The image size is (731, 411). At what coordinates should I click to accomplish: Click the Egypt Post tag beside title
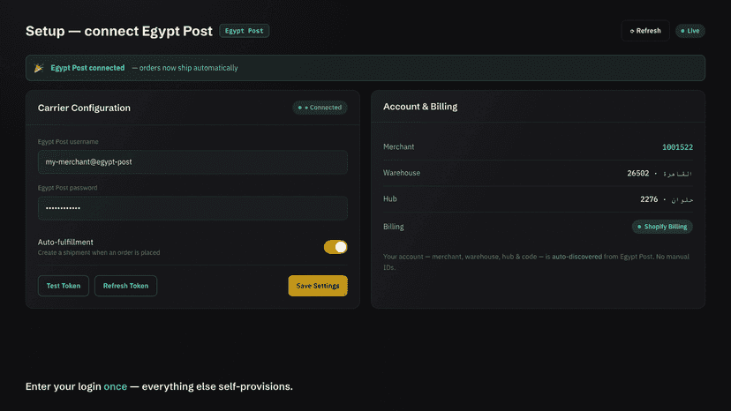pyautogui.click(x=245, y=31)
